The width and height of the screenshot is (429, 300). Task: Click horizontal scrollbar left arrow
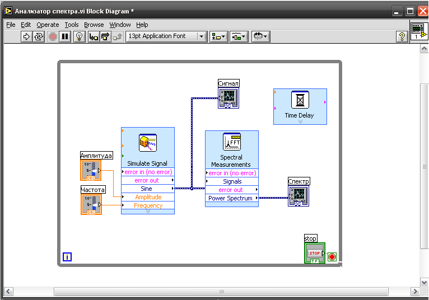click(8, 292)
